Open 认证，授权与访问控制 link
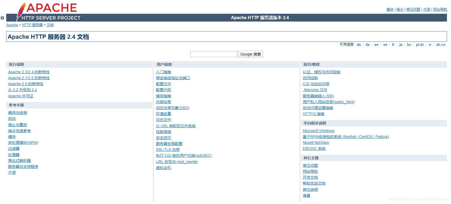Image resolution: width=451 pixels, height=204 pixels. [x=322, y=72]
